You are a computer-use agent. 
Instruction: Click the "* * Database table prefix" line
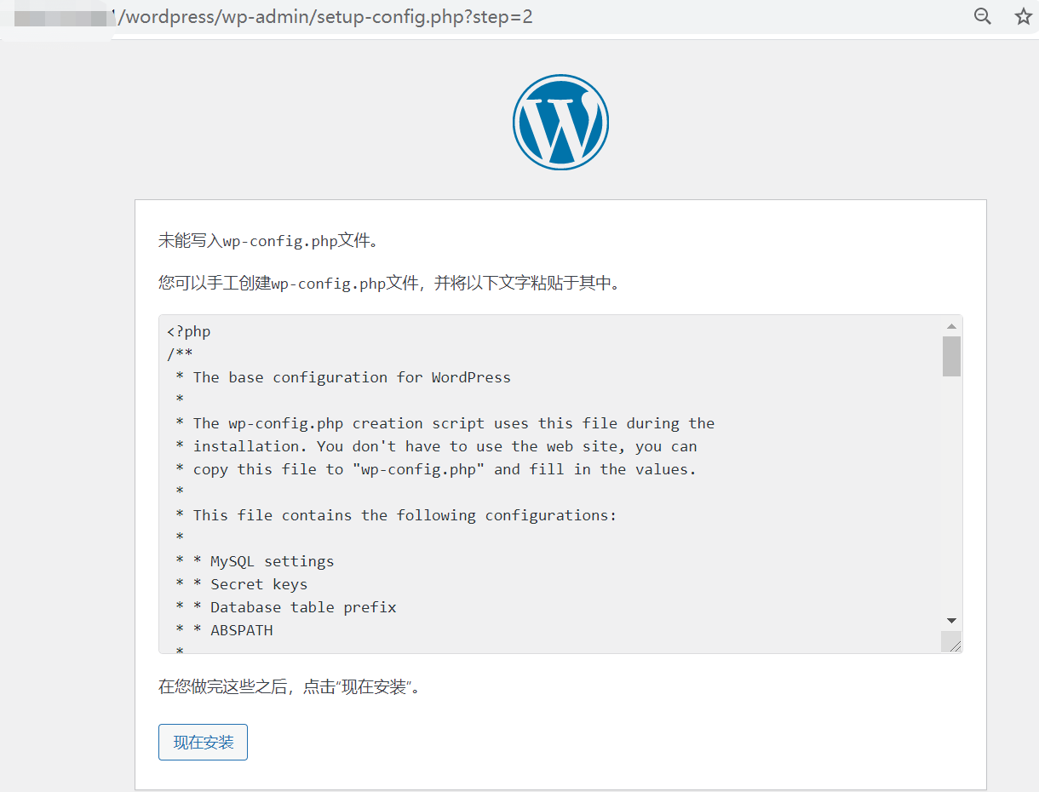285,607
